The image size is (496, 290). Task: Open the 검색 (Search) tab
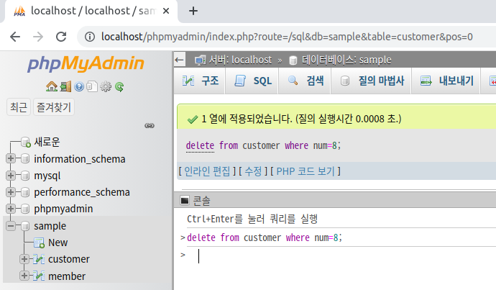(306, 81)
